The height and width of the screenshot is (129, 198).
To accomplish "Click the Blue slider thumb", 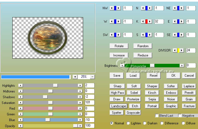I will (x=48, y=120).
